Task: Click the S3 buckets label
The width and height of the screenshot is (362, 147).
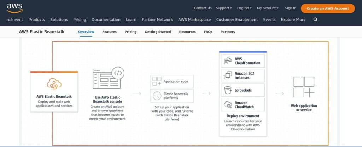Action: tap(243, 90)
